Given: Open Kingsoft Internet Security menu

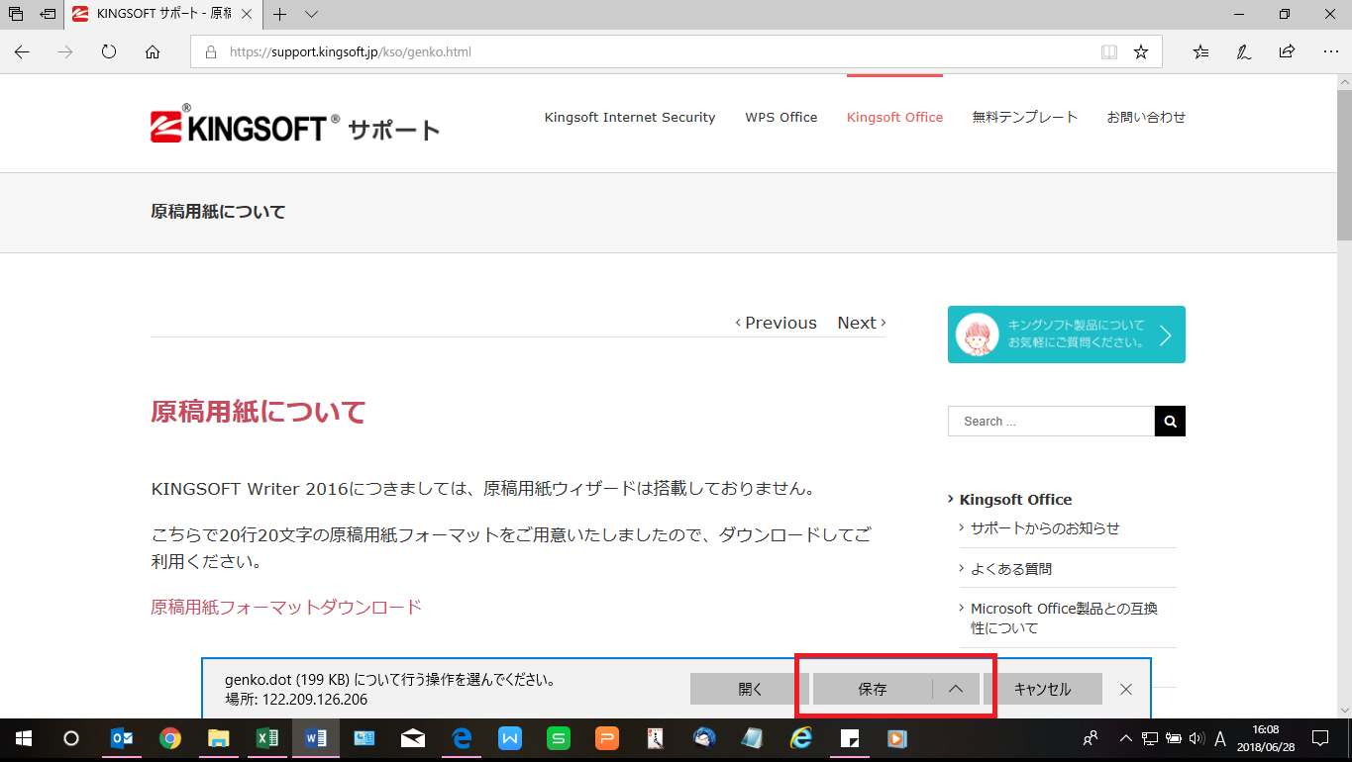Looking at the screenshot, I should coord(630,117).
